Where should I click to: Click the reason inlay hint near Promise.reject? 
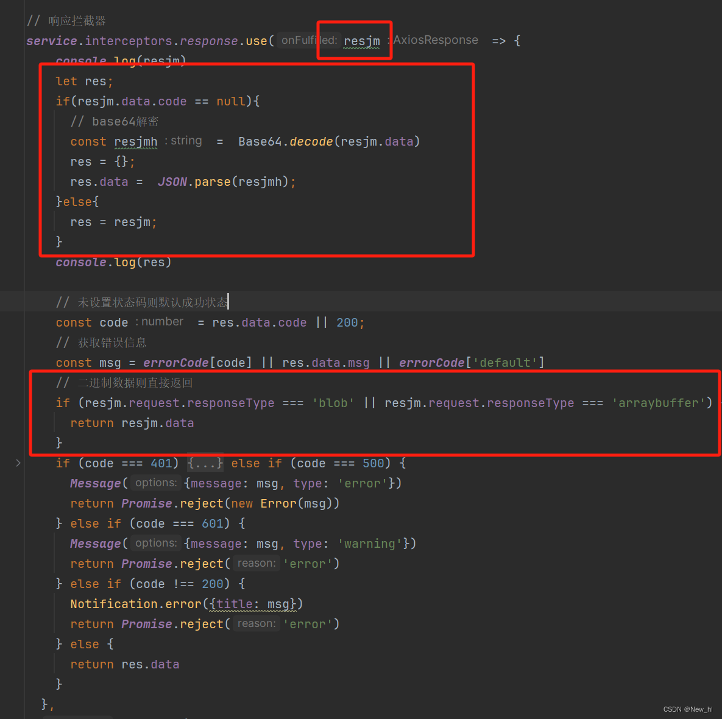pyautogui.click(x=256, y=563)
